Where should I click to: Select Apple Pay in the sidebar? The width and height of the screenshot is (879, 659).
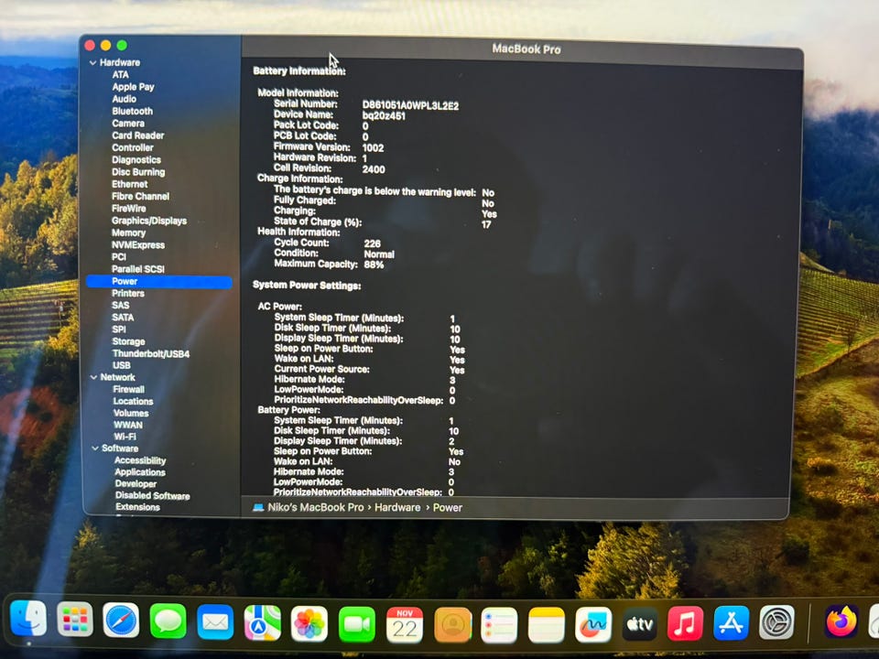point(133,87)
